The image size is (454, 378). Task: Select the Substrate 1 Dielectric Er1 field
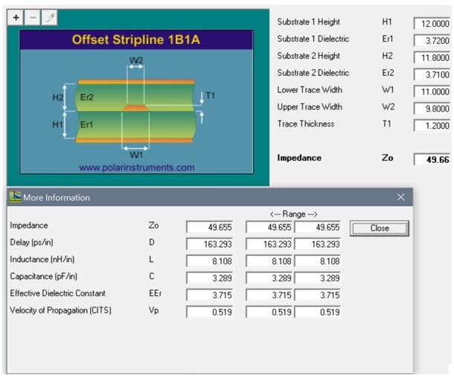(x=432, y=41)
